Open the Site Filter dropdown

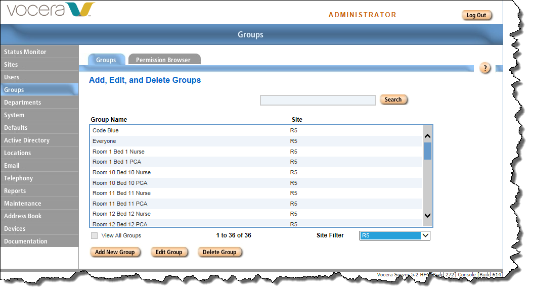tap(394, 235)
